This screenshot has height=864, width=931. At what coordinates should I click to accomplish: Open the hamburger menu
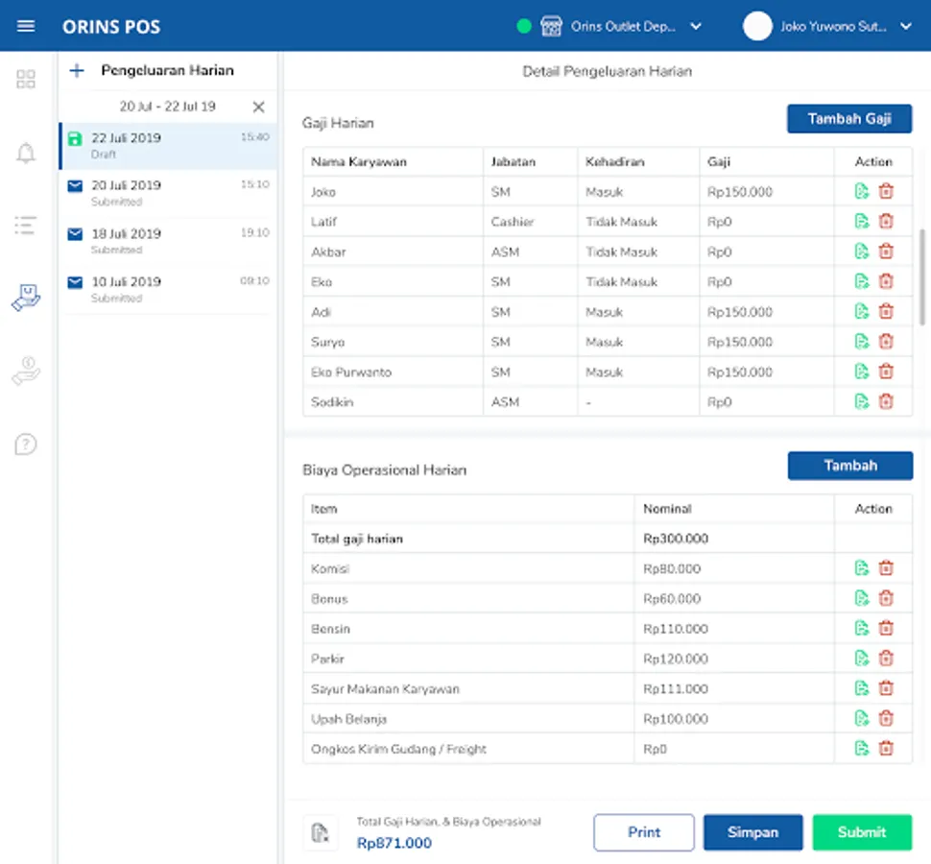(x=26, y=26)
